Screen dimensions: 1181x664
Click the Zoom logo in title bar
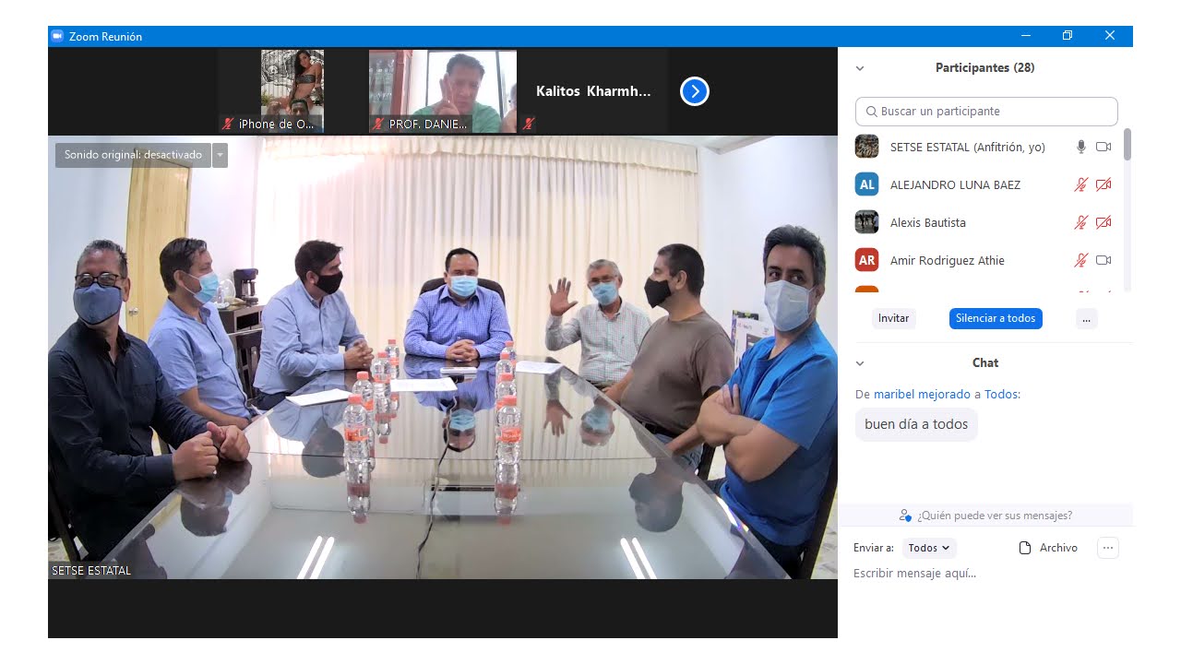pyautogui.click(x=57, y=36)
